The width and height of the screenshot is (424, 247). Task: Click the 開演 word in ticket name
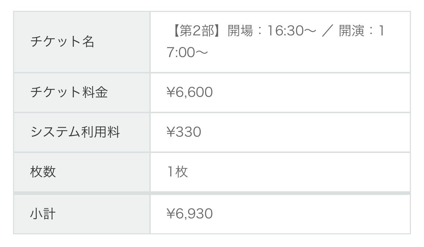(x=352, y=30)
